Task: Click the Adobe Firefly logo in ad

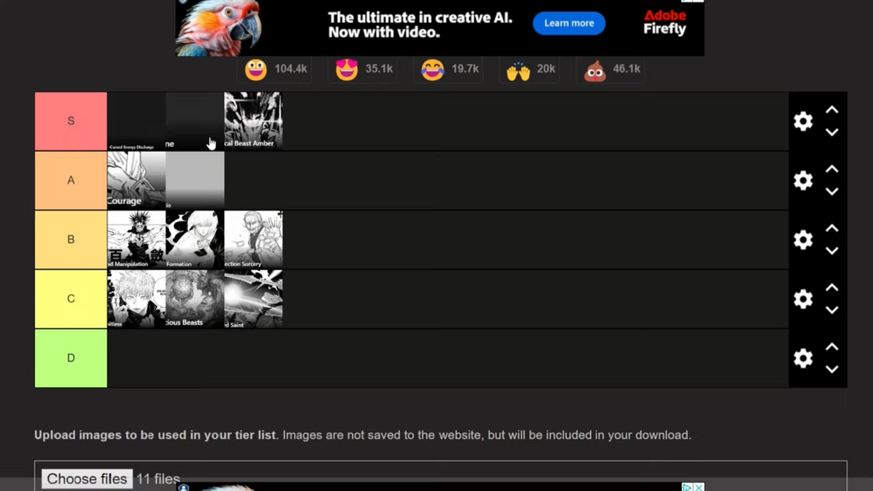Action: pos(665,22)
